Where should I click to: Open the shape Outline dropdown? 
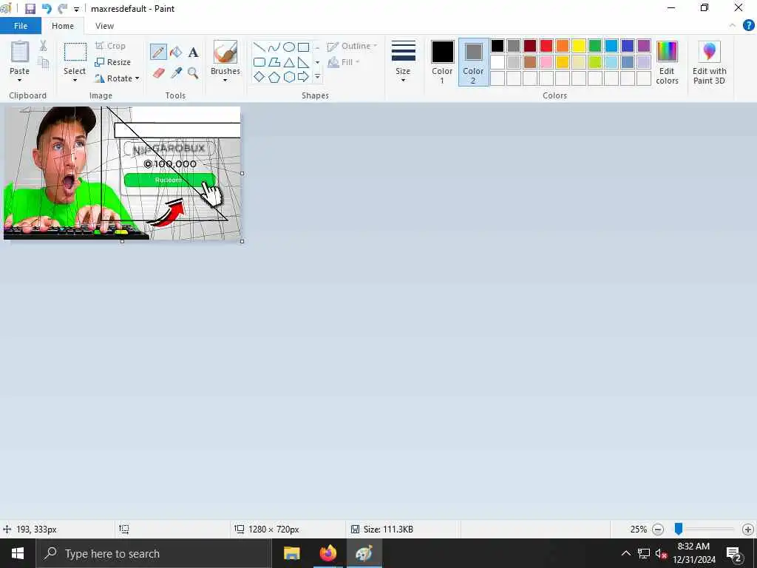[352, 46]
